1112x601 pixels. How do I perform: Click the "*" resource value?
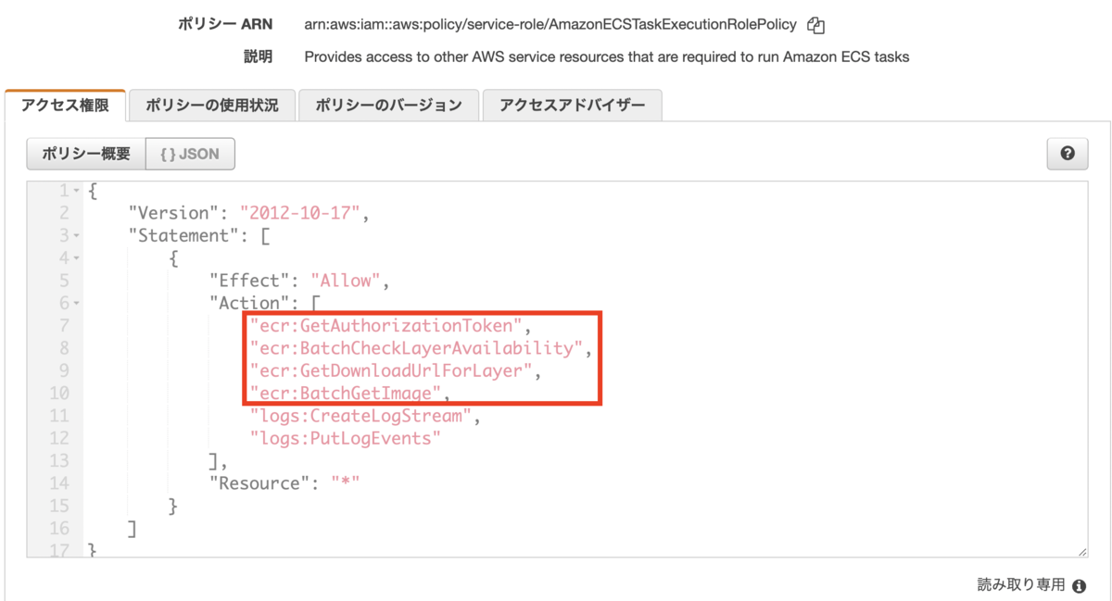pos(346,483)
